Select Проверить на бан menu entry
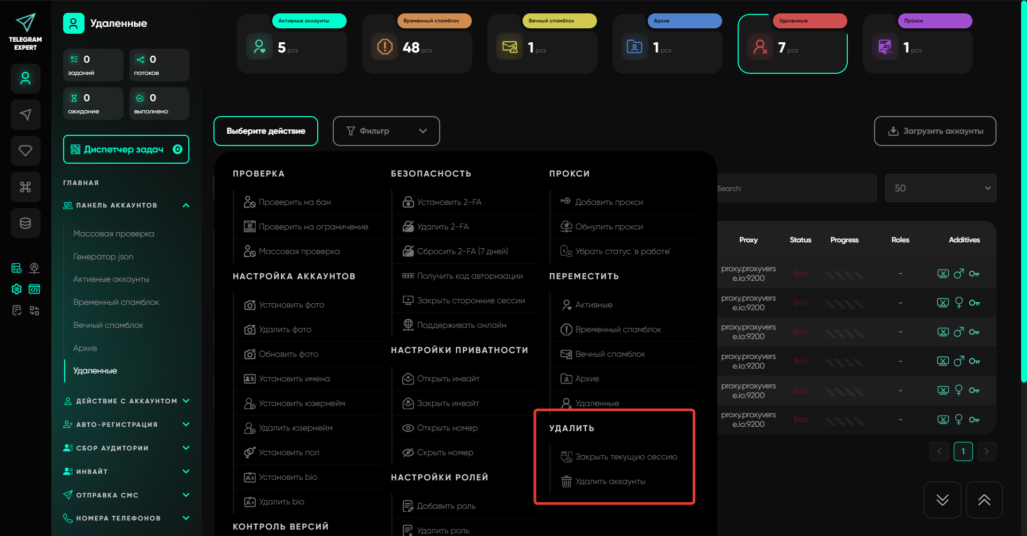Screen dimensions: 1027x536 click(x=294, y=202)
